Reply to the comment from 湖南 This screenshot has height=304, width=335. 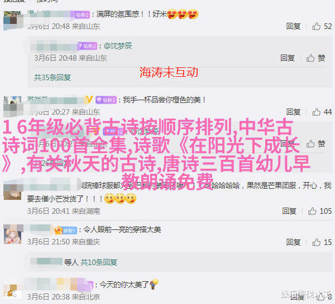click(x=289, y=211)
